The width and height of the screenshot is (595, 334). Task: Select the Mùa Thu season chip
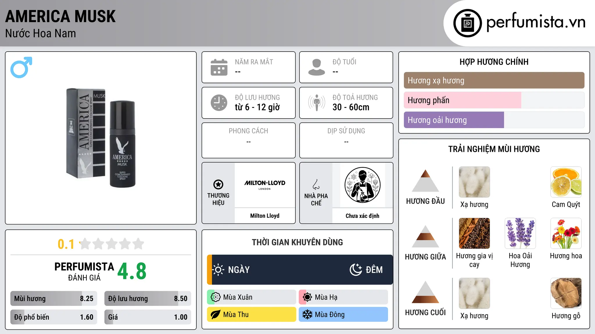252,315
